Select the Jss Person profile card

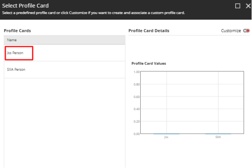point(64,53)
